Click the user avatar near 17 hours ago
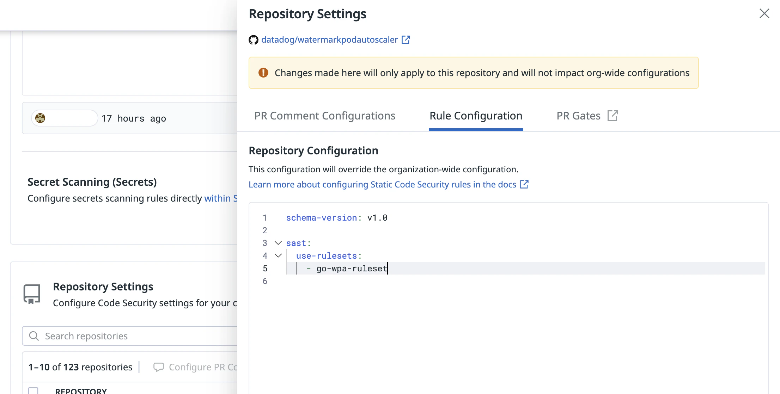Screen dimensions: 780x394 (x=40, y=118)
